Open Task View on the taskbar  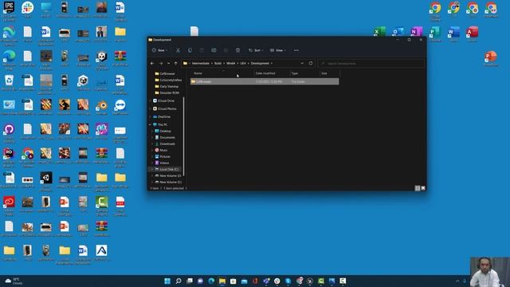click(190, 281)
